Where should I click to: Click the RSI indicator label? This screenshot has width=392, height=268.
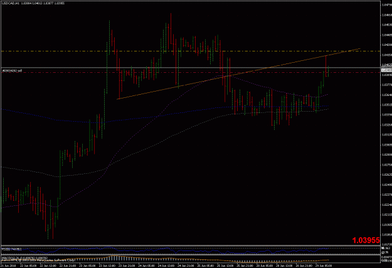(11, 249)
